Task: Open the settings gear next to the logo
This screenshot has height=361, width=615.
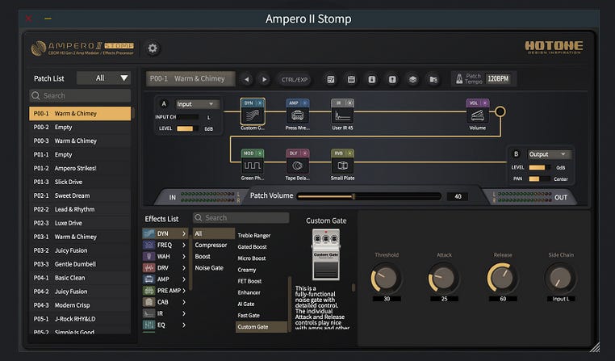Action: (x=153, y=48)
